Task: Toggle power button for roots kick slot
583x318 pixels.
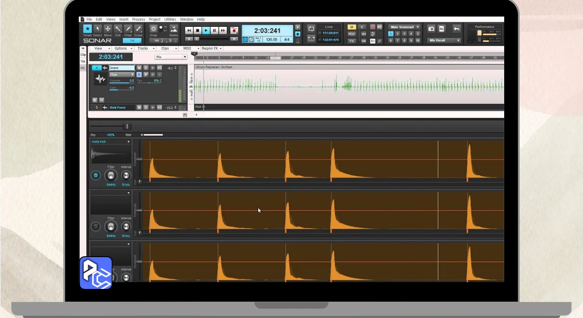Action: pos(96,175)
